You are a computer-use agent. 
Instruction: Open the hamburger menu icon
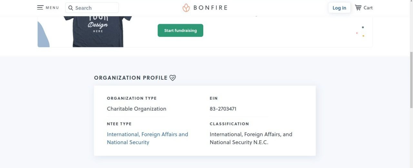pos(40,7)
